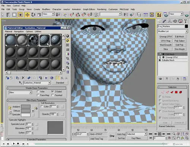Viewport: 190px width, 147px height.
Task: Open the Modifier List dropdown
Action: pyautogui.click(x=173, y=31)
